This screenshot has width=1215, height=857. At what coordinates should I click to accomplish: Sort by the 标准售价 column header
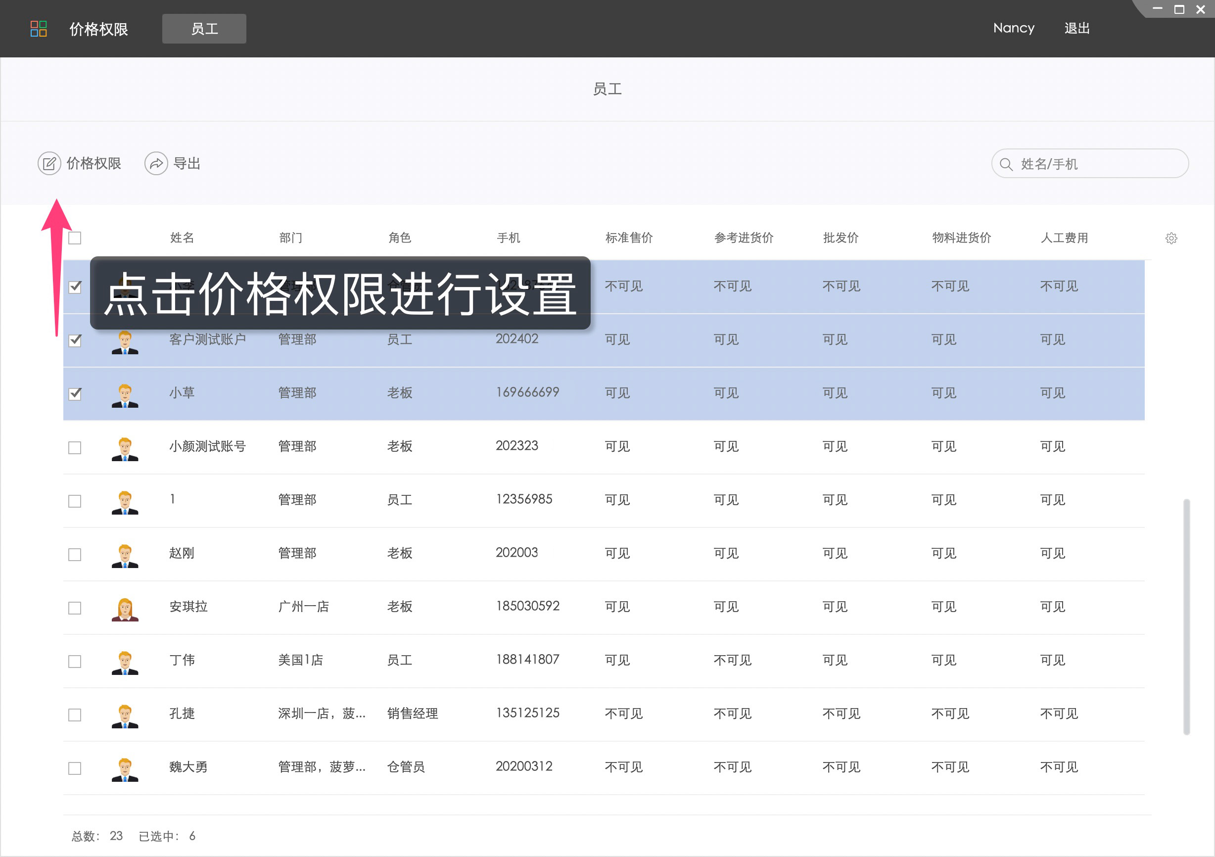coord(629,238)
